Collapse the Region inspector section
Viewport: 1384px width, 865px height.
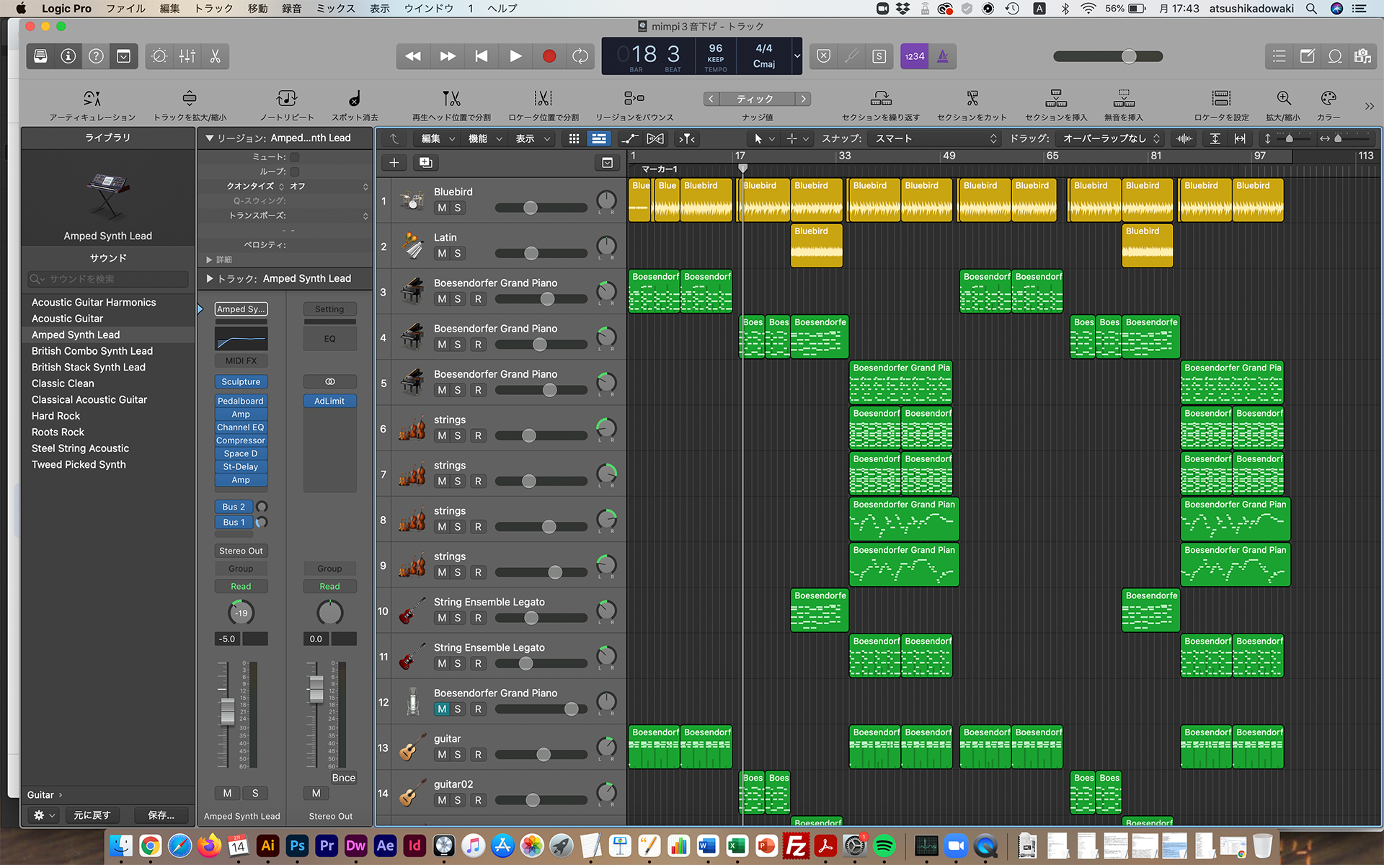pos(210,138)
